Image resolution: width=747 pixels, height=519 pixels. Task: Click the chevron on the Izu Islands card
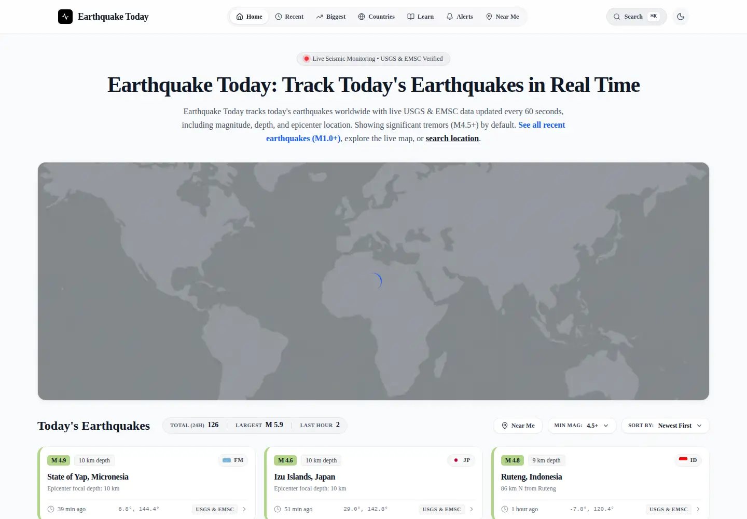pyautogui.click(x=472, y=509)
